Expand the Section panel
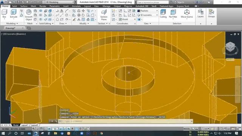Screen dimensions: 242x136 click(x=103, y=23)
